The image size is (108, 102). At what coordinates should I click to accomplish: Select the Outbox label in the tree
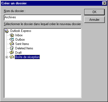[x=20, y=40]
